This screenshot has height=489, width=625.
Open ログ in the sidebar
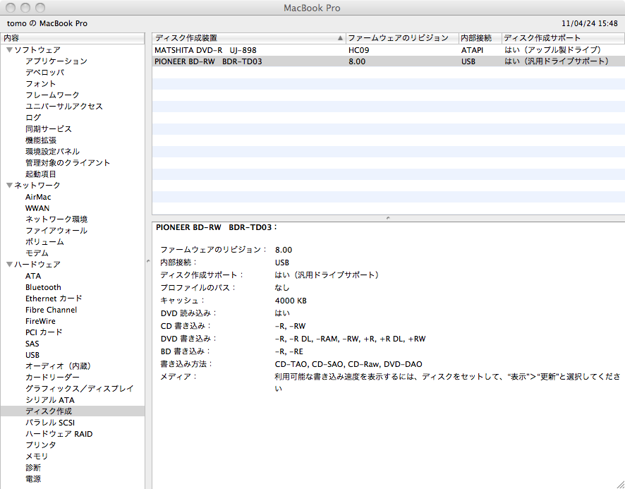click(33, 117)
